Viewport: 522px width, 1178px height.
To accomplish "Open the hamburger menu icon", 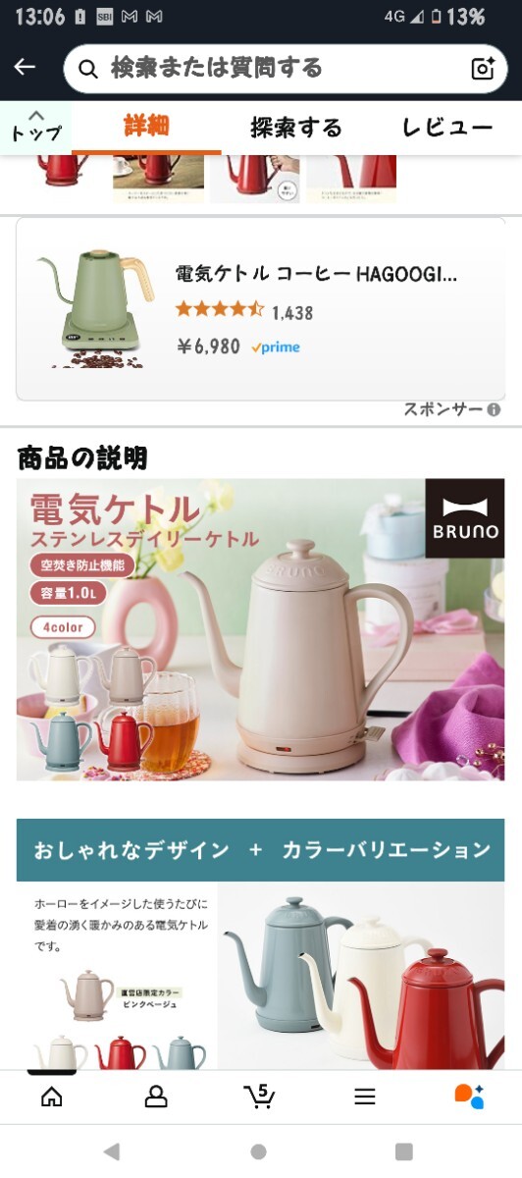I will 365,1097.
